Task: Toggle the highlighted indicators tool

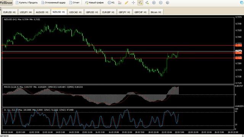Action: (140, 3)
